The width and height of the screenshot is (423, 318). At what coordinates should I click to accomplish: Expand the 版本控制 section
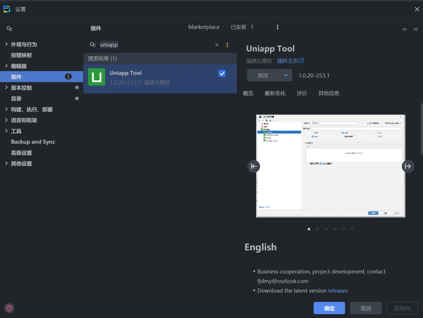click(6, 87)
